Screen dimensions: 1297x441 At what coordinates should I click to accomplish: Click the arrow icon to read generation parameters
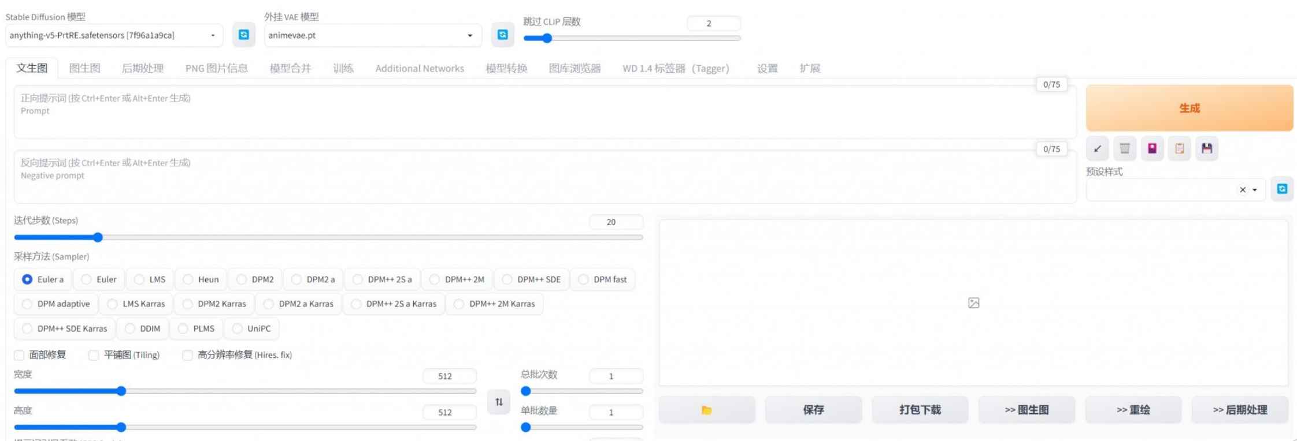tap(1097, 149)
